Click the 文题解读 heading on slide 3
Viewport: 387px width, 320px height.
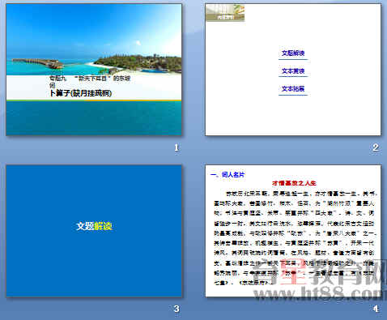[94, 226]
